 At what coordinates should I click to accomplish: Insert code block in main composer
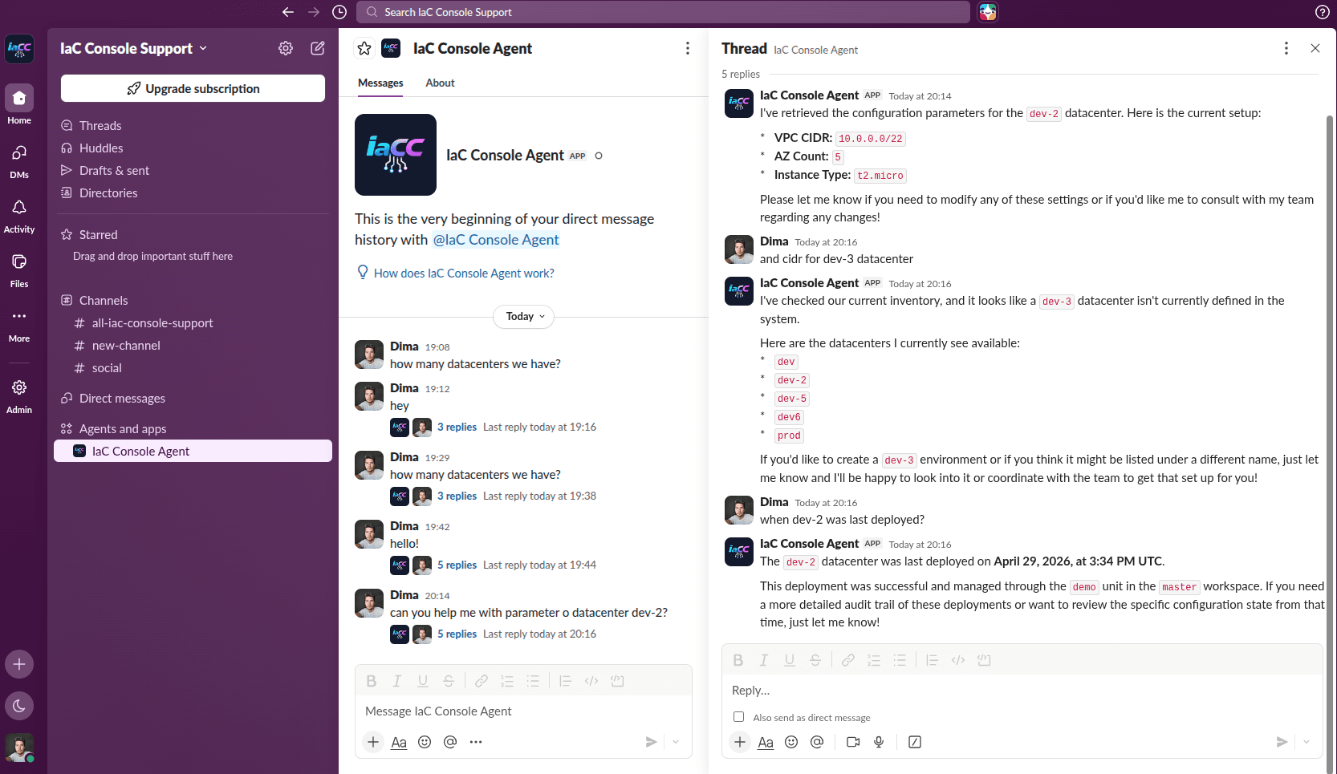pos(617,681)
